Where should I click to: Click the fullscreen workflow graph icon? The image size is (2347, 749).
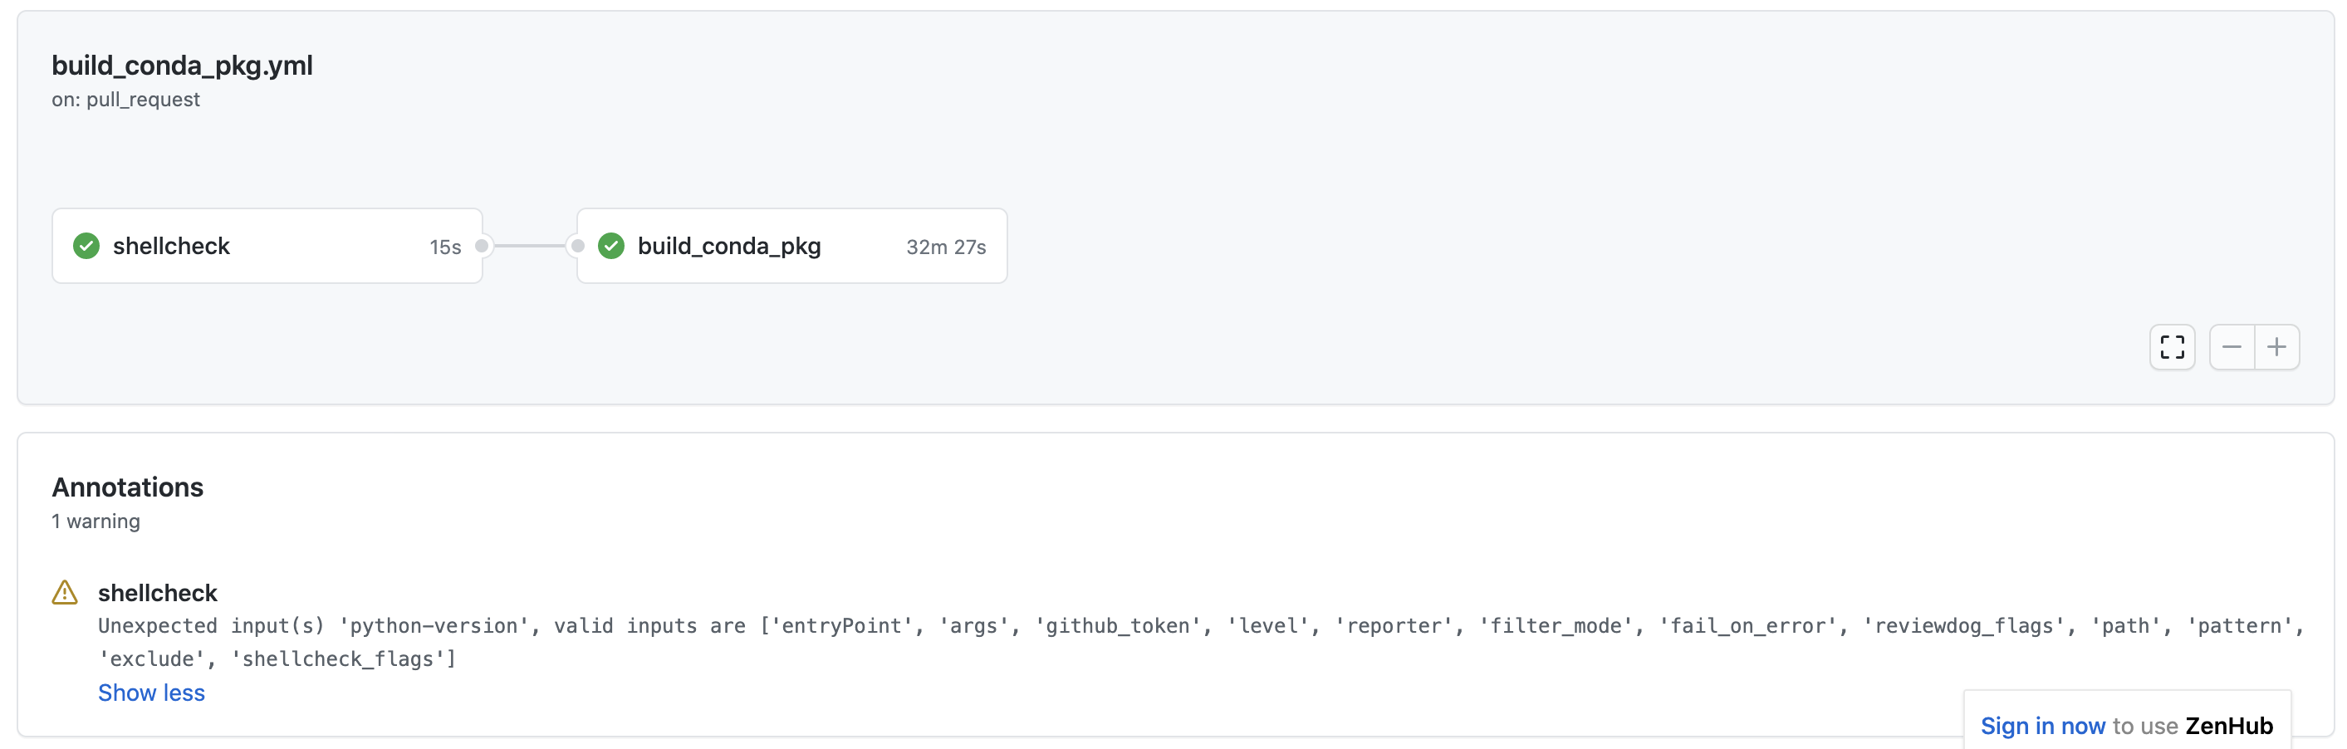2171,347
